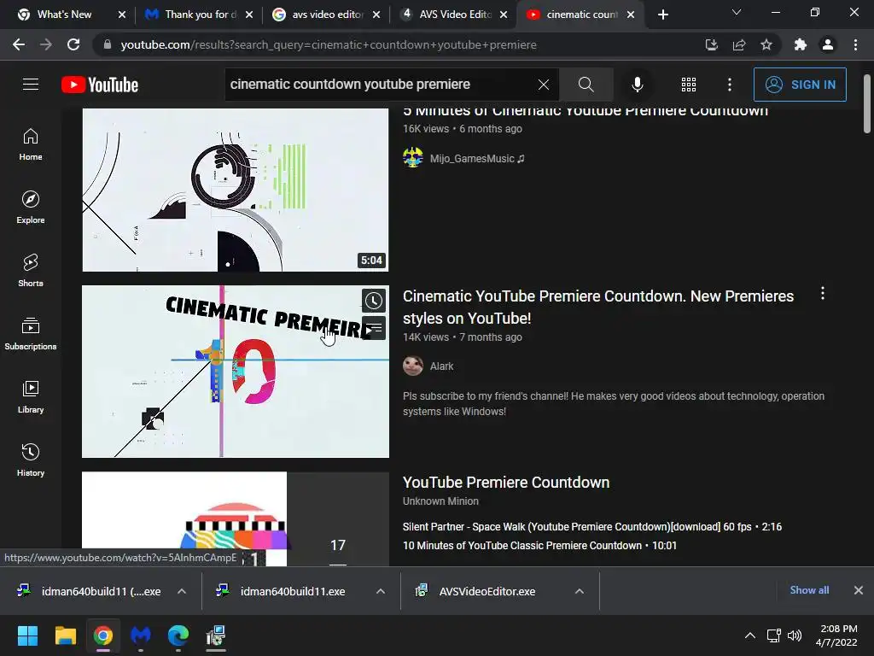Viewport: 874px width, 656px height.
Task: Open YouTube settings three-dot menu
Action: point(729,85)
